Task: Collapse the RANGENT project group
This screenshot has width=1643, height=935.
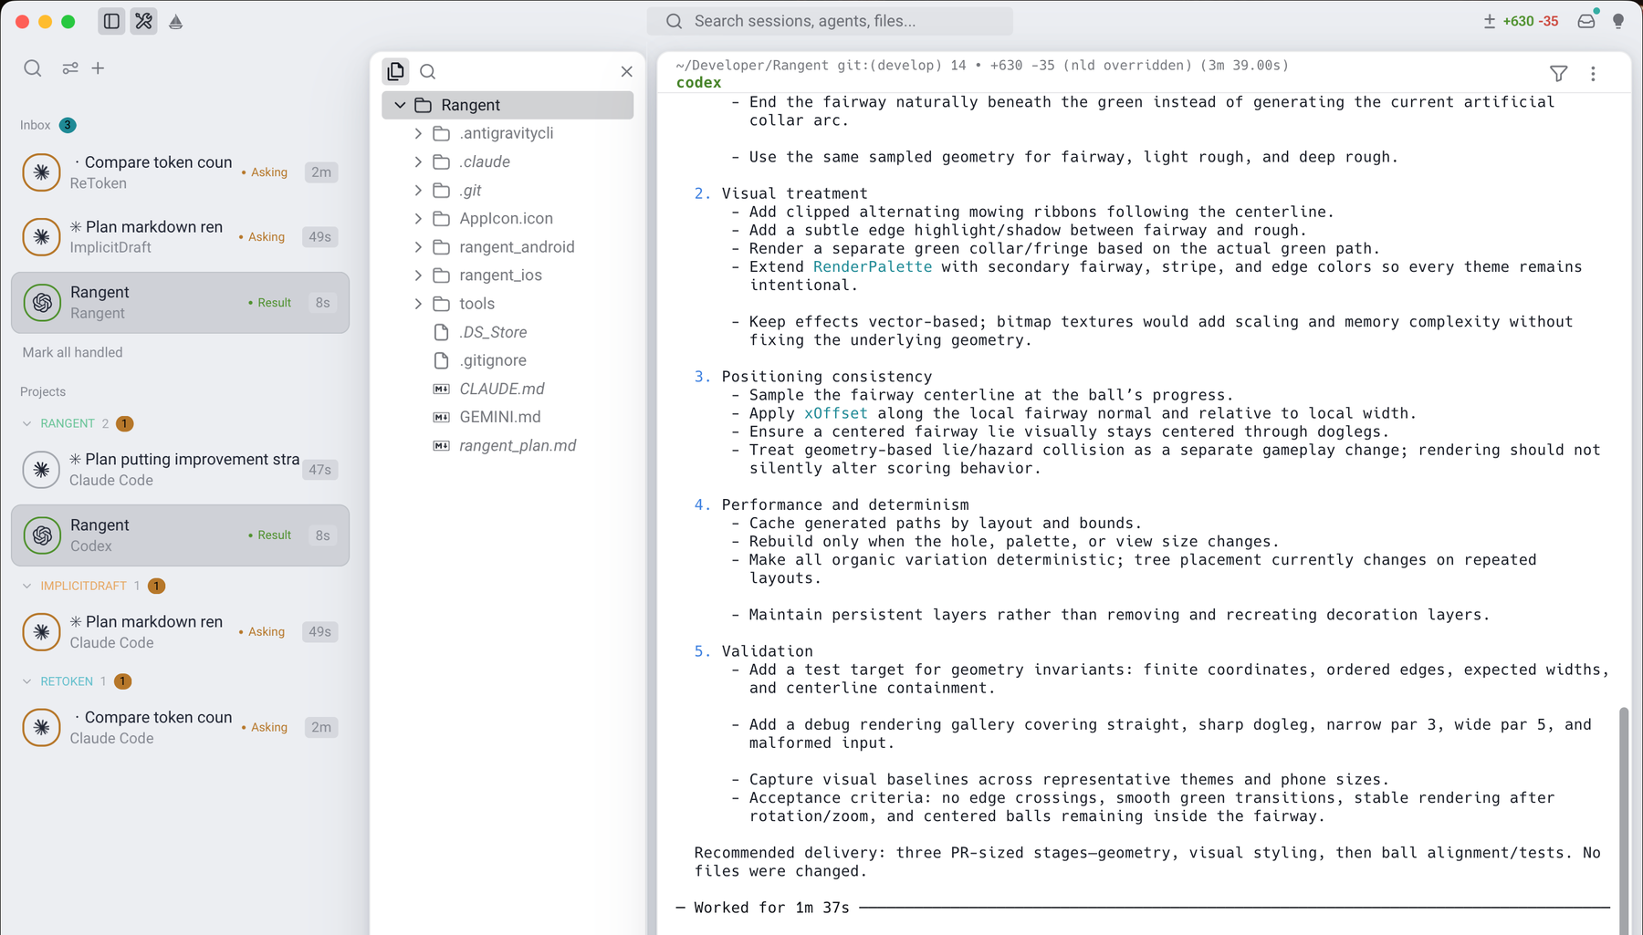Action: click(x=27, y=423)
